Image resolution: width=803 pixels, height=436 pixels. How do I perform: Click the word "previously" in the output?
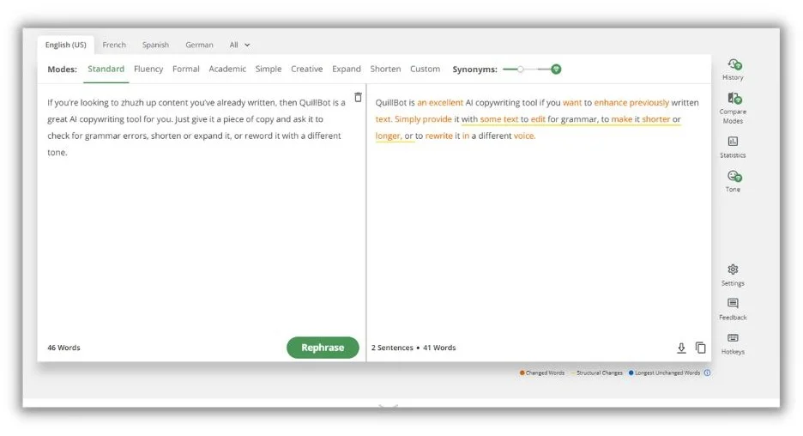[649, 102]
